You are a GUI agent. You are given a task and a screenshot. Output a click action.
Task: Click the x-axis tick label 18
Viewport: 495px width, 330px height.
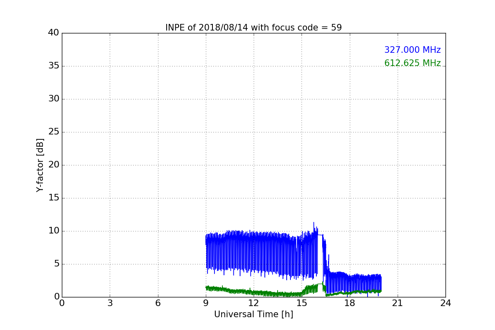click(350, 303)
